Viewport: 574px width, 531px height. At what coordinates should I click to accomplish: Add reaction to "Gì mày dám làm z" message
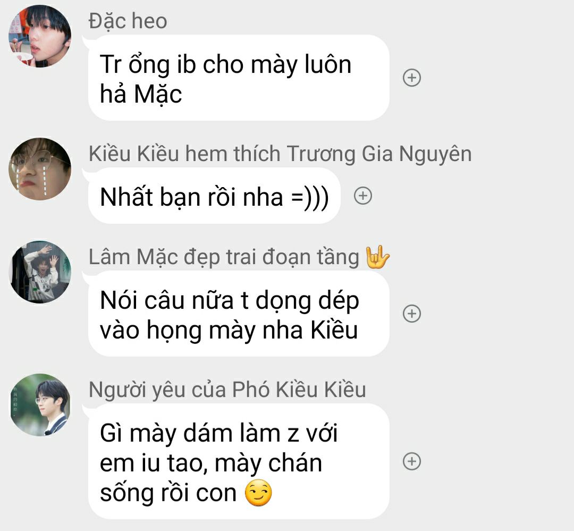pyautogui.click(x=412, y=461)
